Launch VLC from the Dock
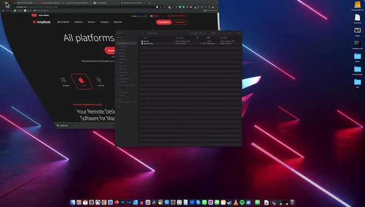The width and height of the screenshot is (365, 207). pos(236,202)
